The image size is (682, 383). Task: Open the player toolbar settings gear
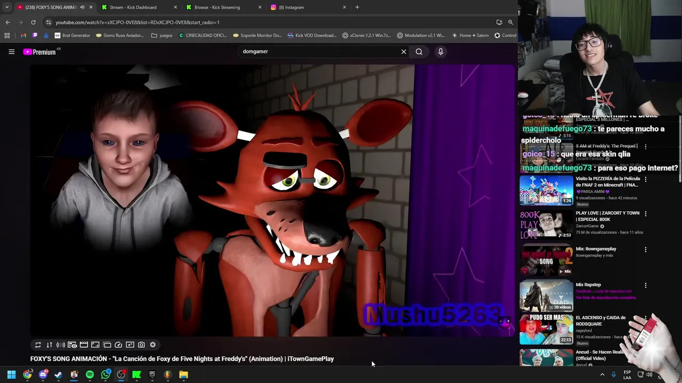pyautogui.click(x=153, y=345)
